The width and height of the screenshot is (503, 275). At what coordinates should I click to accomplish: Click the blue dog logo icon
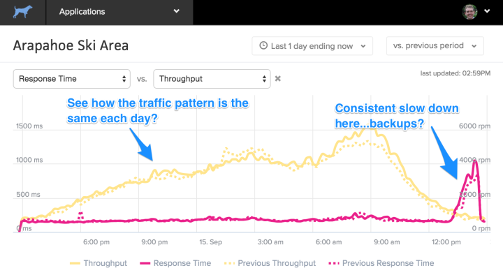pyautogui.click(x=22, y=12)
